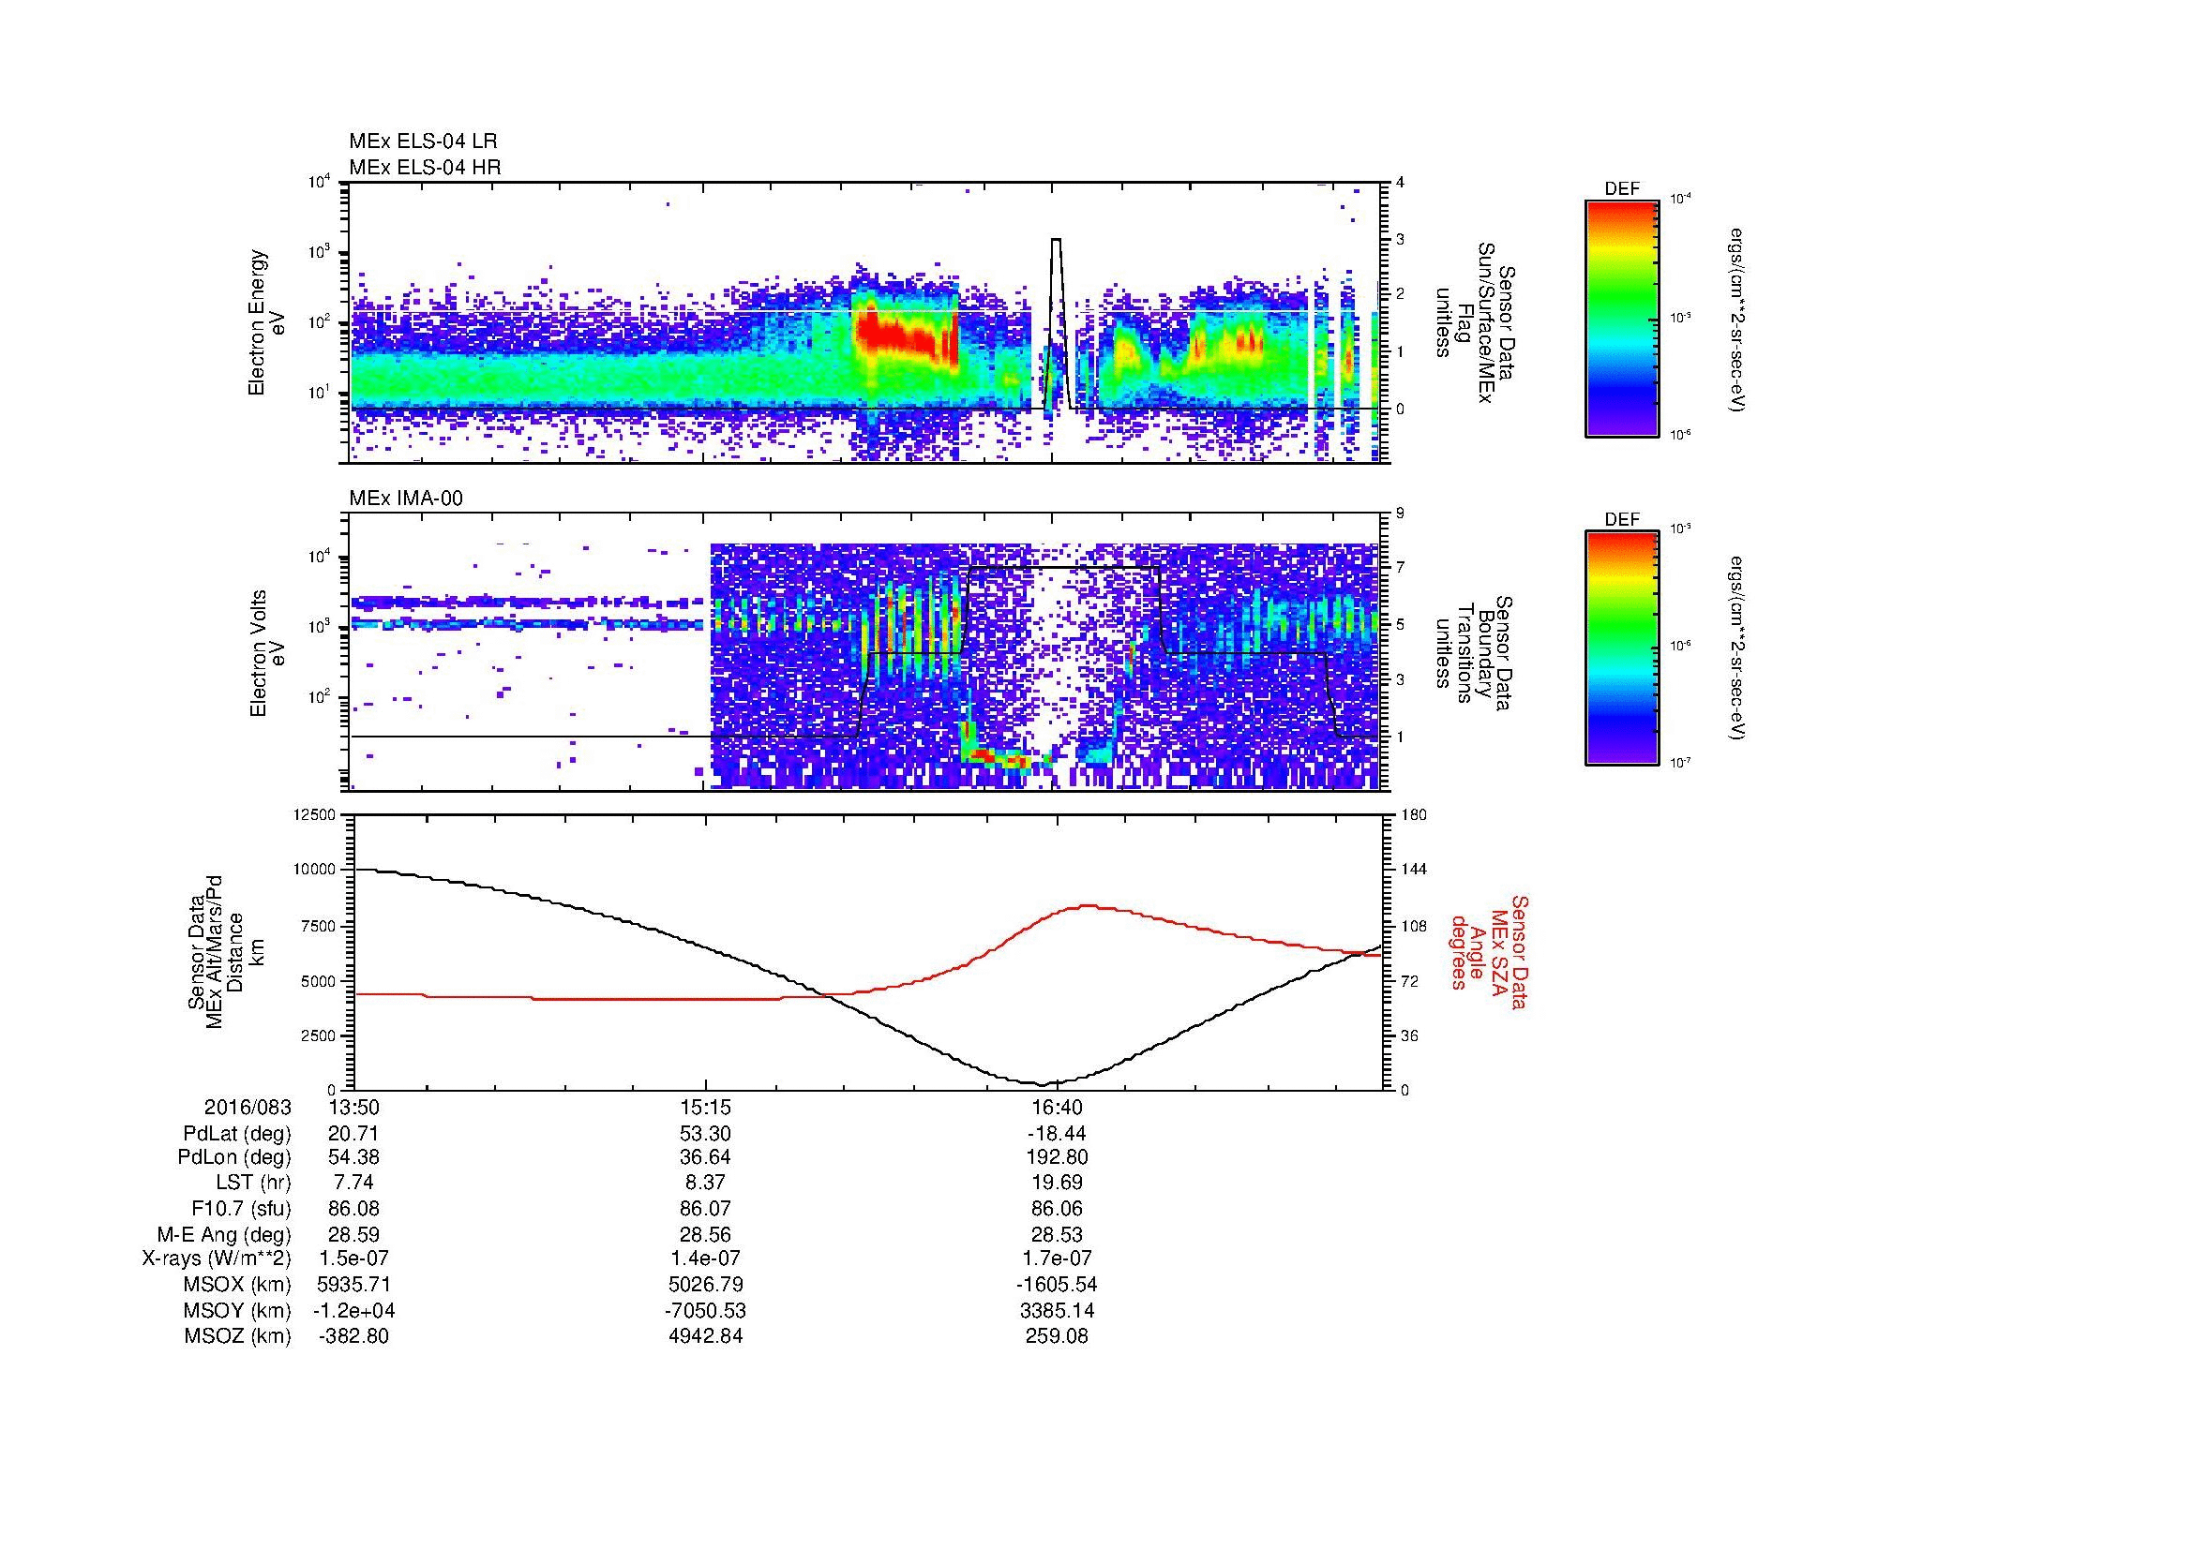Screen dimensions: 2193x1549
Task: Select the 'PdLat (deg)' row label
Action: coord(237,1134)
